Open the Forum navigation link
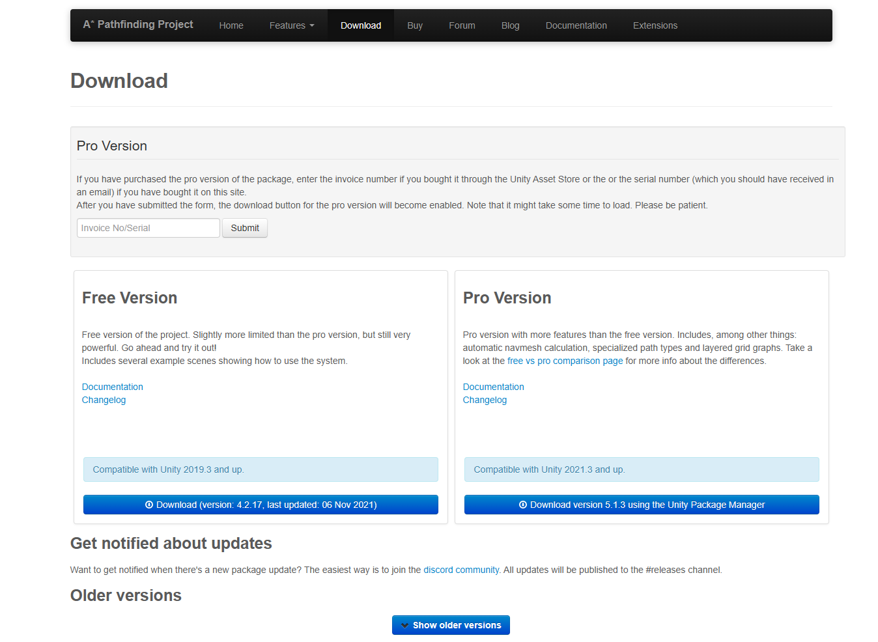The height and width of the screenshot is (642, 878). coord(462,25)
